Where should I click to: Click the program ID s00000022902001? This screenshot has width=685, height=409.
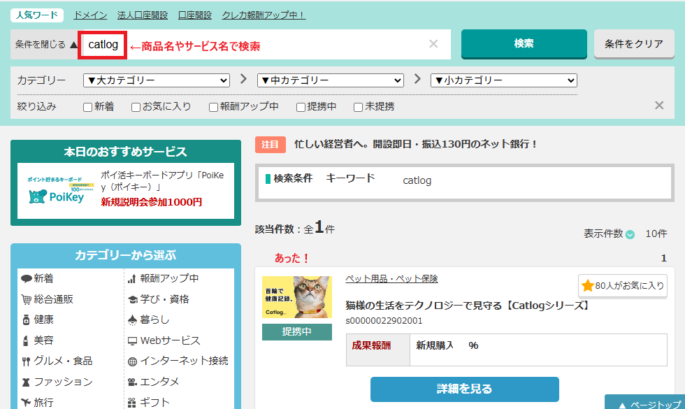[x=384, y=321]
